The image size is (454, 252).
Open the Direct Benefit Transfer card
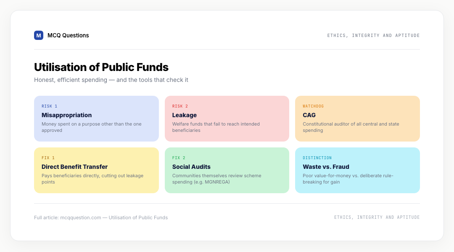point(96,170)
